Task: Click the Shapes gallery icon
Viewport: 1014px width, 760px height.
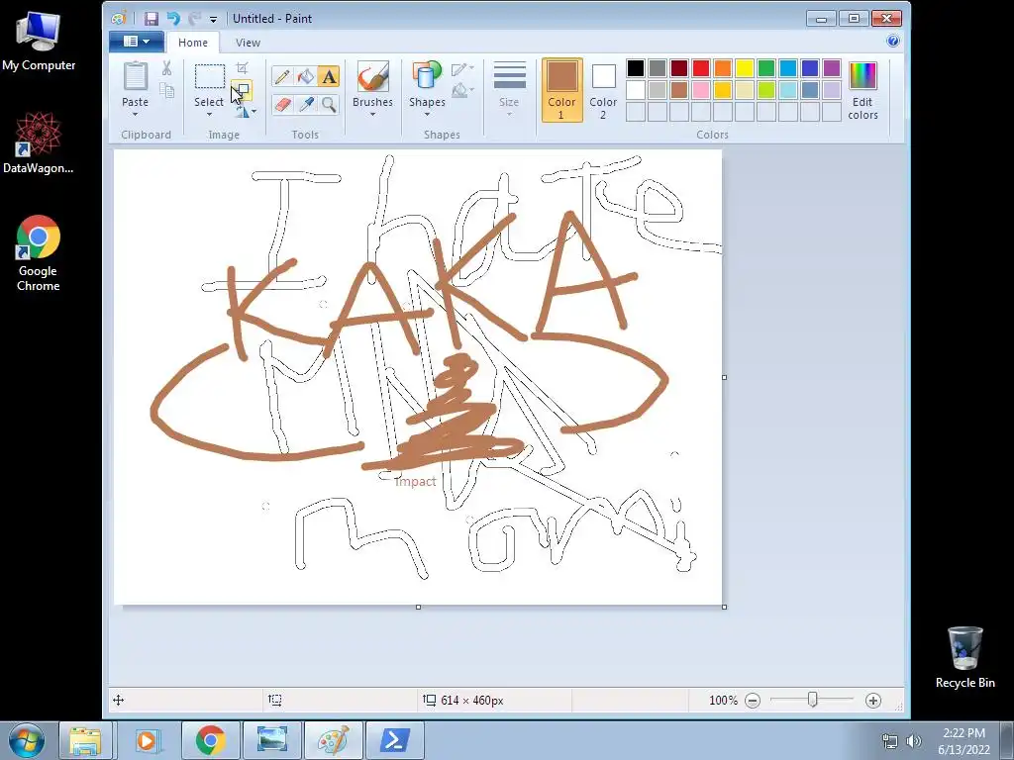Action: [427, 75]
